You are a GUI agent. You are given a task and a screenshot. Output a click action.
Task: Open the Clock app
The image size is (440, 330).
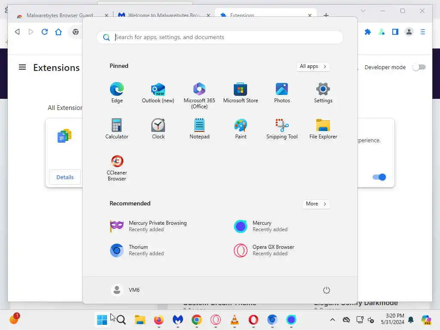(x=158, y=129)
